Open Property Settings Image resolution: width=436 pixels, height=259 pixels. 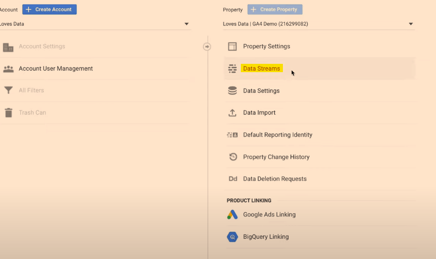pos(266,47)
